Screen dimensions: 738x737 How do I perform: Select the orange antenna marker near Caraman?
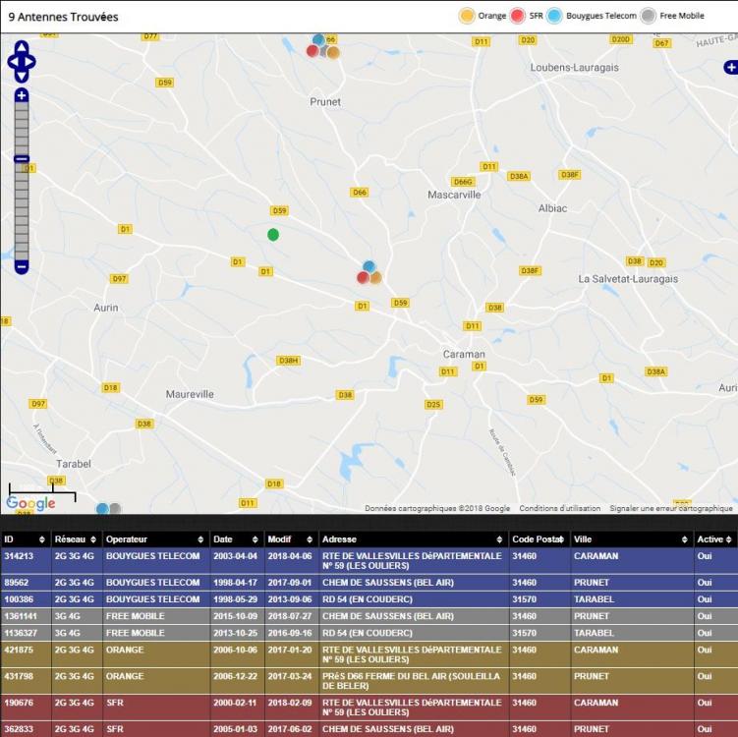click(x=375, y=278)
